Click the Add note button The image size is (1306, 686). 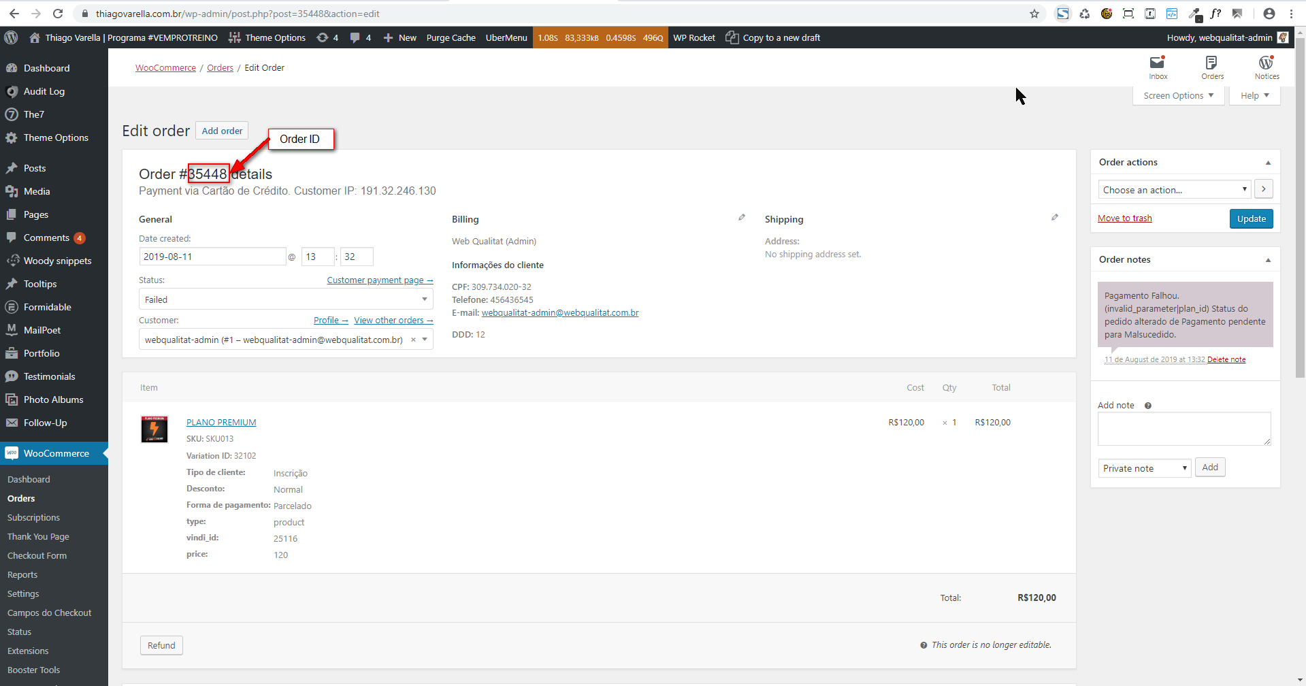pos(1210,468)
